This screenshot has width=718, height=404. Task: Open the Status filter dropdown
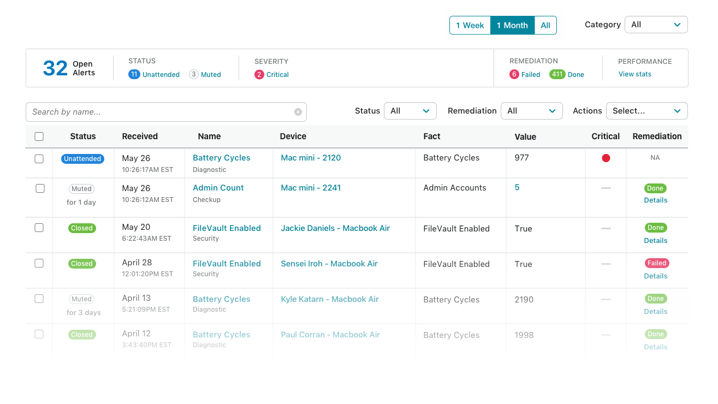[x=410, y=111]
